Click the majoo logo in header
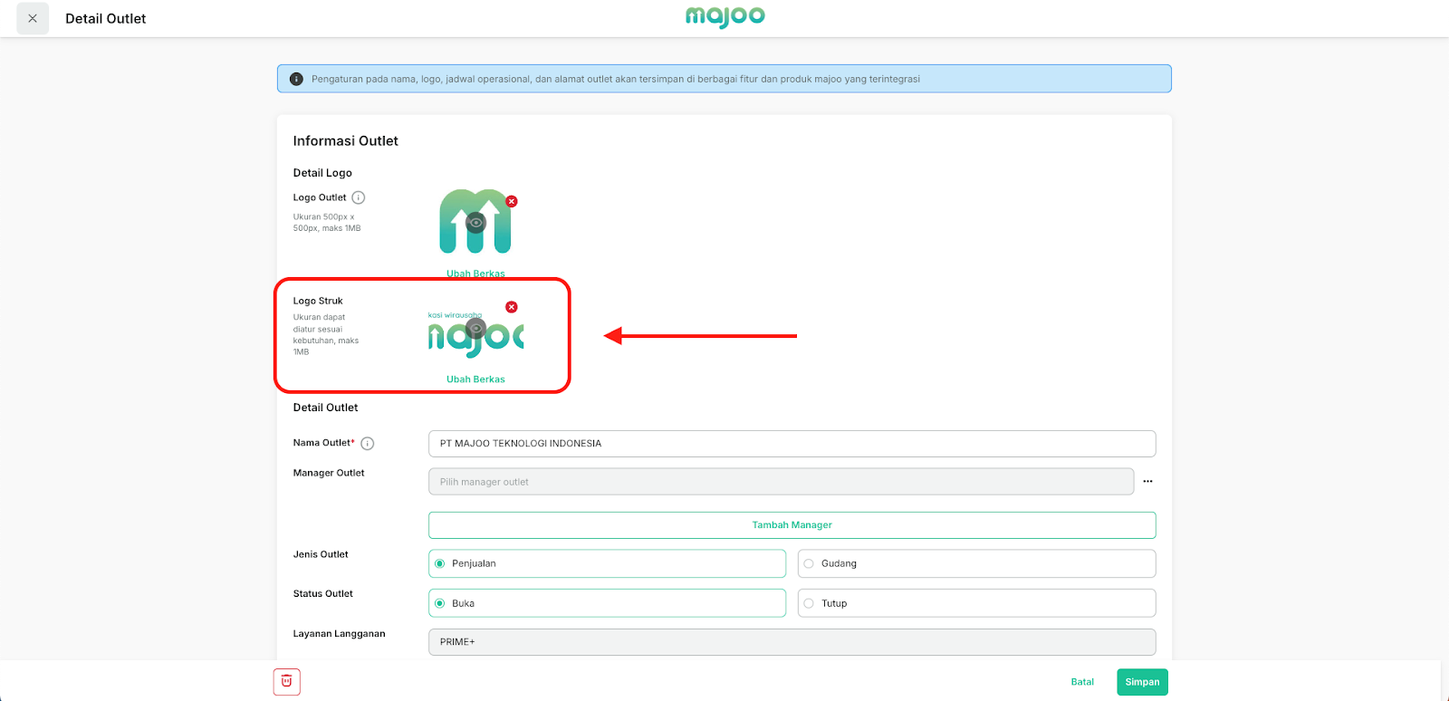This screenshot has width=1449, height=701. click(x=724, y=17)
